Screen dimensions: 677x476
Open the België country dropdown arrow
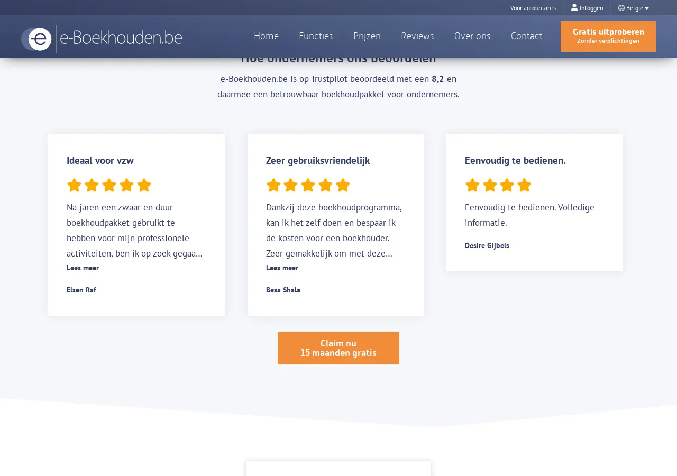[646, 8]
